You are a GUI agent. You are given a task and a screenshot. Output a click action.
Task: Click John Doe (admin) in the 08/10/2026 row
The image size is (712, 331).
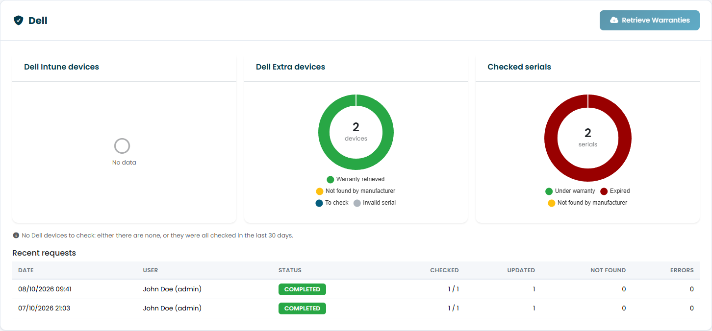(x=172, y=289)
